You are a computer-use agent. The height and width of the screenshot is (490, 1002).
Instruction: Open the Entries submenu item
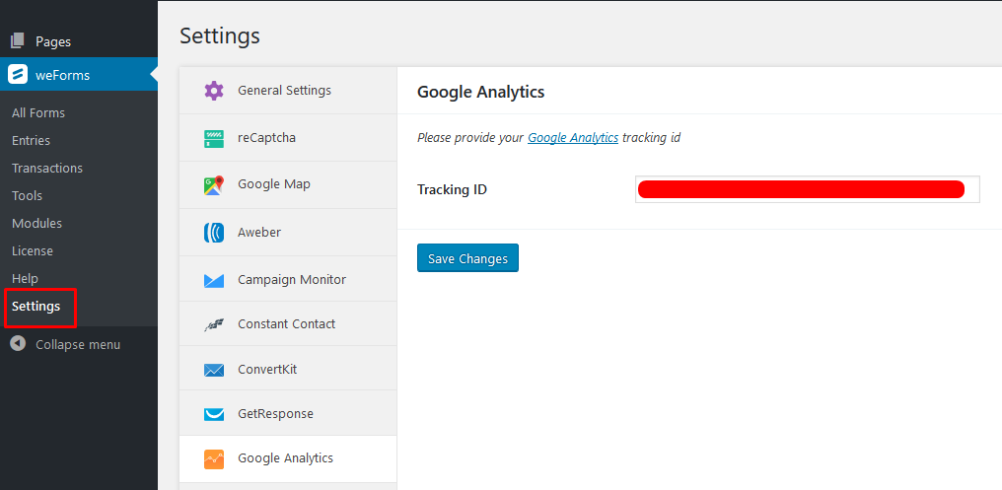tap(31, 141)
